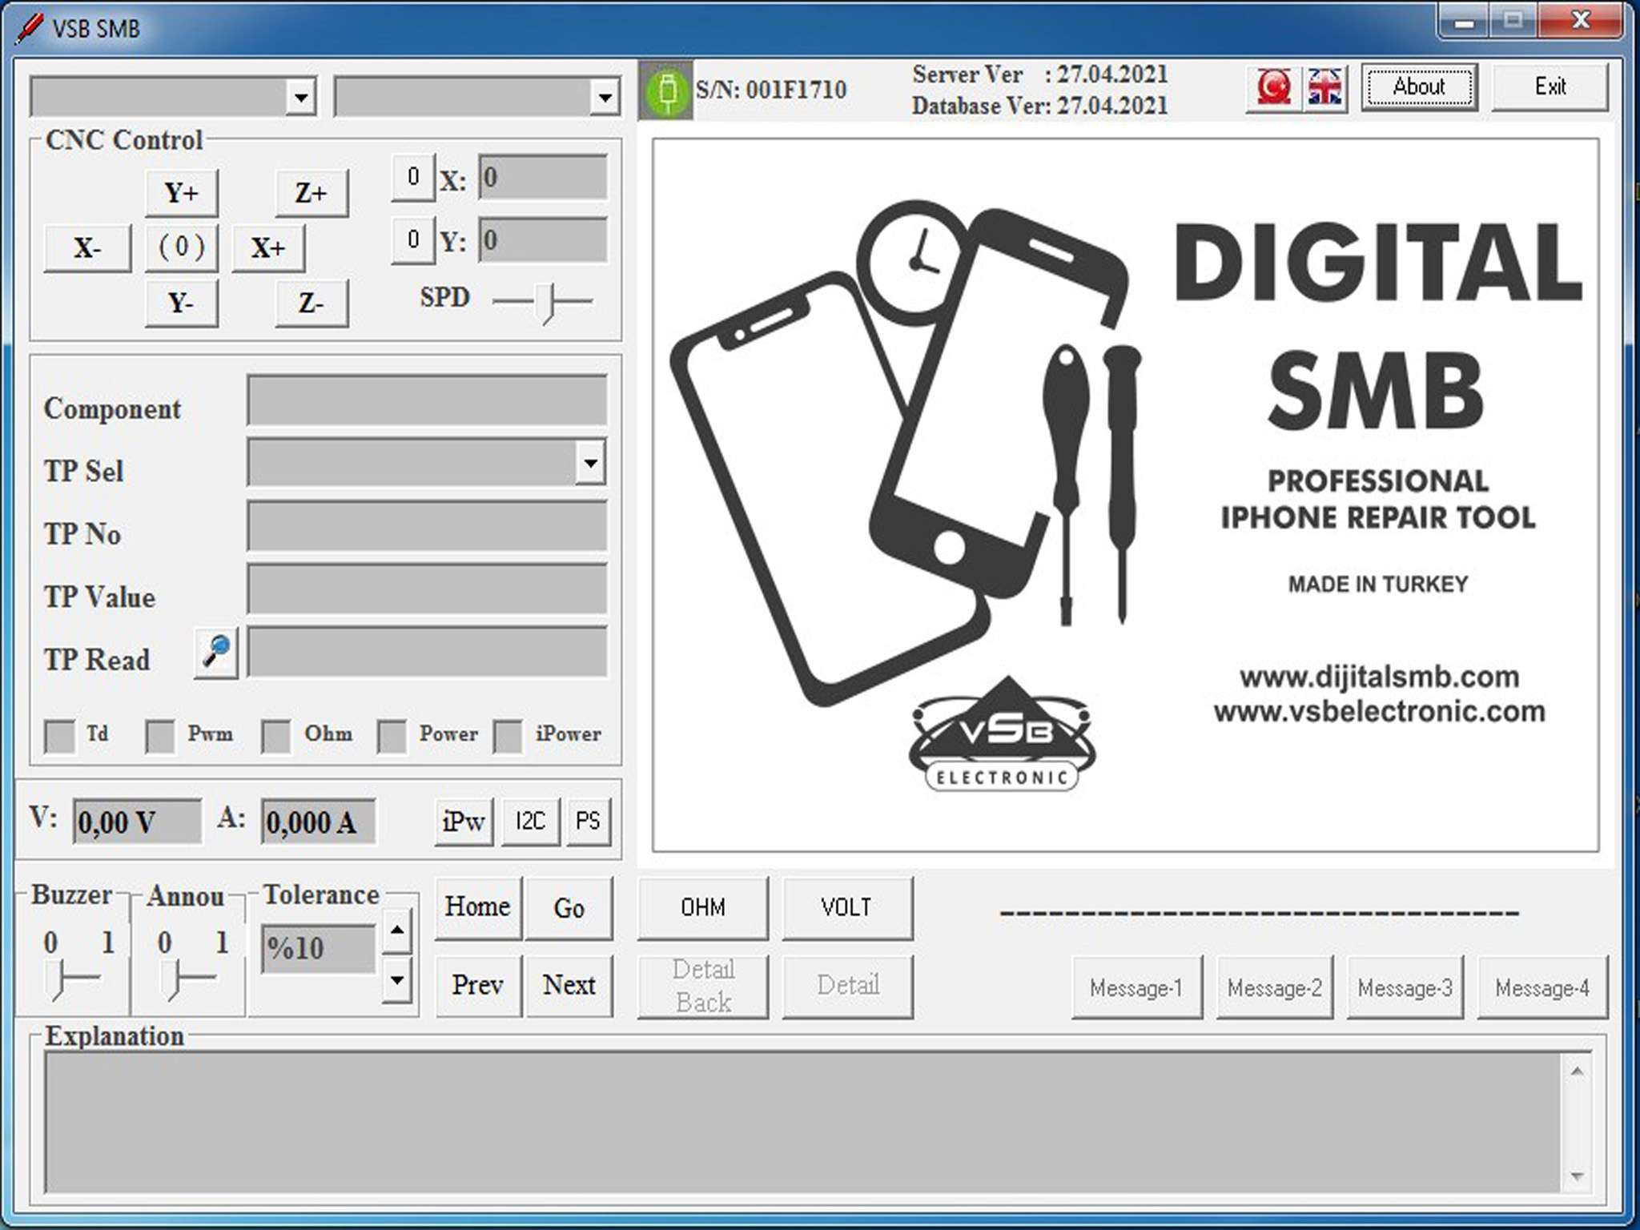Image resolution: width=1640 pixels, height=1230 pixels.
Task: Click the voltage 0,00 V display field
Action: pos(137,822)
